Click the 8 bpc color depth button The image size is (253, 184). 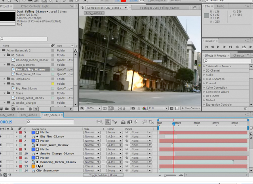[x=21, y=109]
